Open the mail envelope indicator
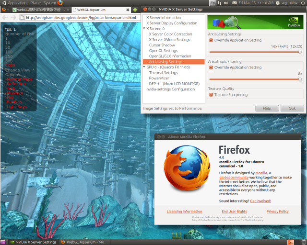 [x=235, y=3]
